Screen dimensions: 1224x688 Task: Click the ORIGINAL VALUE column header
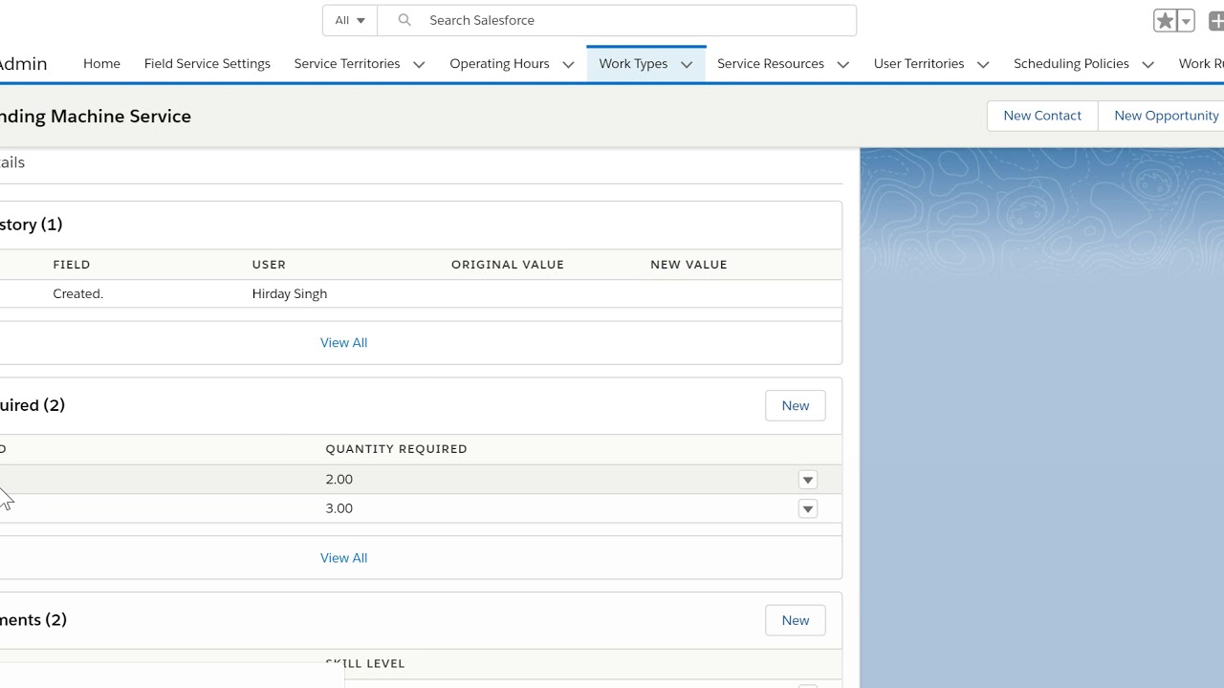[508, 265]
